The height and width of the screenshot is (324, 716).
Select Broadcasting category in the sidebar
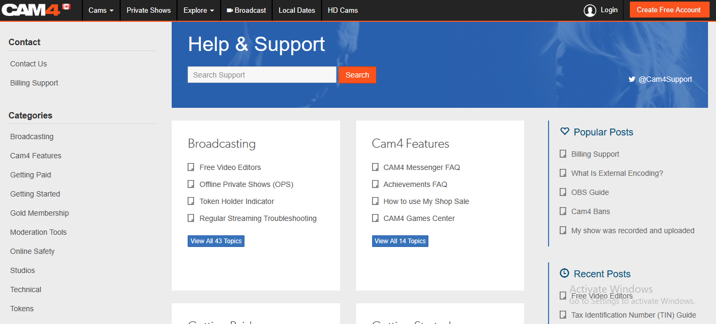32,137
